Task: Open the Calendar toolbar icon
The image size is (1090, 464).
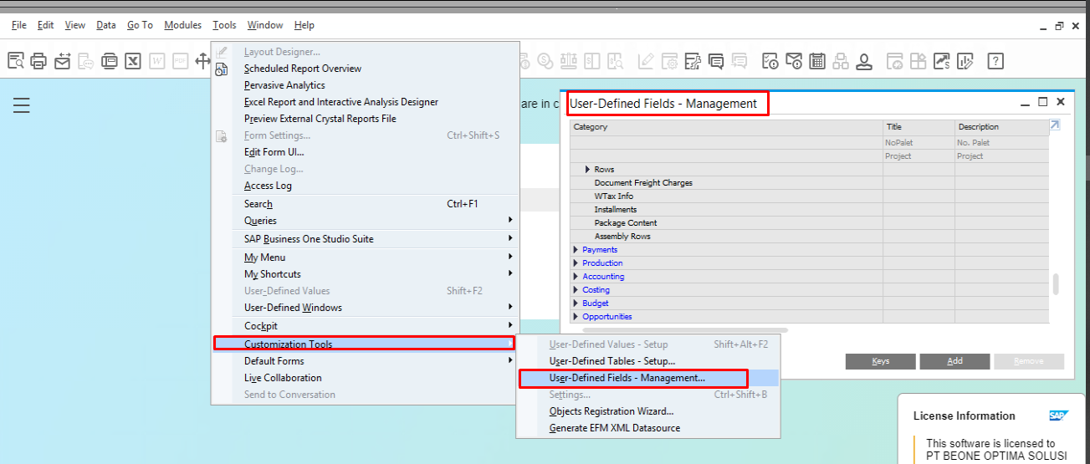Action: pyautogui.click(x=817, y=61)
